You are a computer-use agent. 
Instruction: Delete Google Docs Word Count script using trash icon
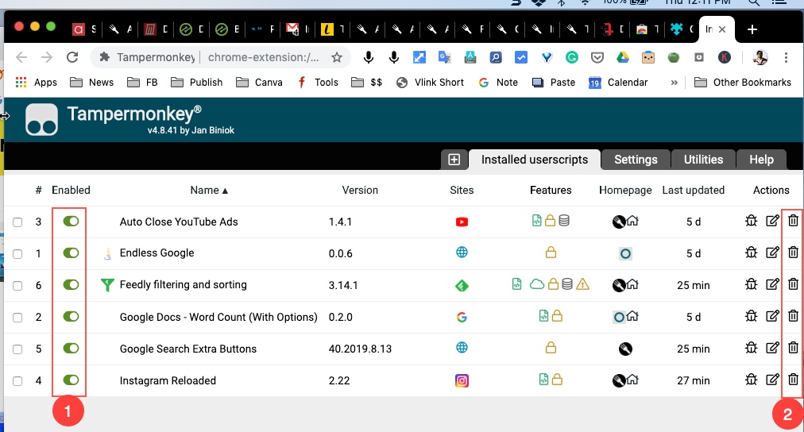tap(793, 316)
